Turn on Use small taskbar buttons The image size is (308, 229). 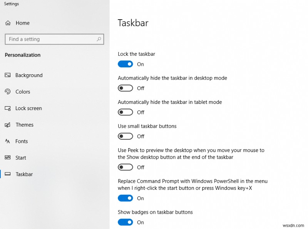125,136
